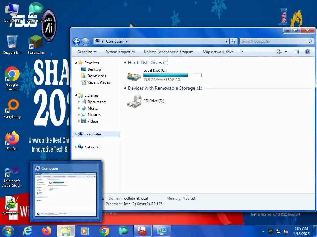Open the view options dropdown arrow

286,52
